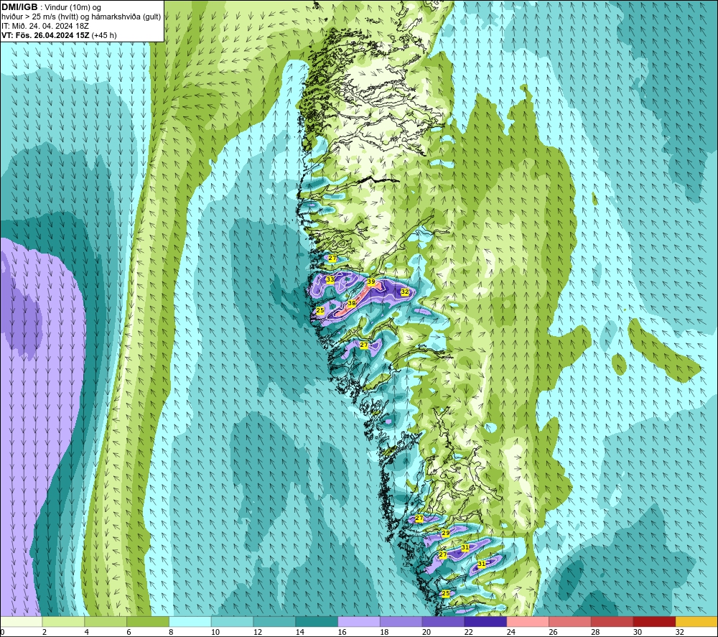Screen dimensions: 718x637
Task: Click the yellow 29 max gust label
Action: 446,534
